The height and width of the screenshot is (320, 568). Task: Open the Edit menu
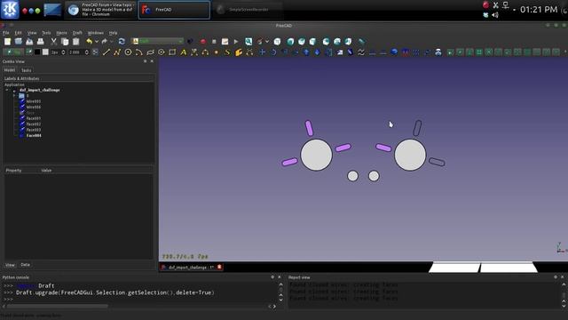pyautogui.click(x=18, y=33)
